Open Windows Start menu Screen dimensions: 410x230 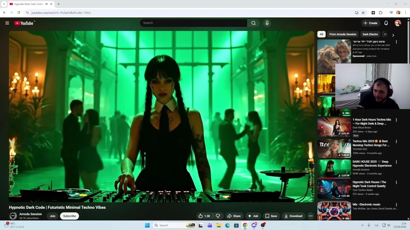pos(147,225)
